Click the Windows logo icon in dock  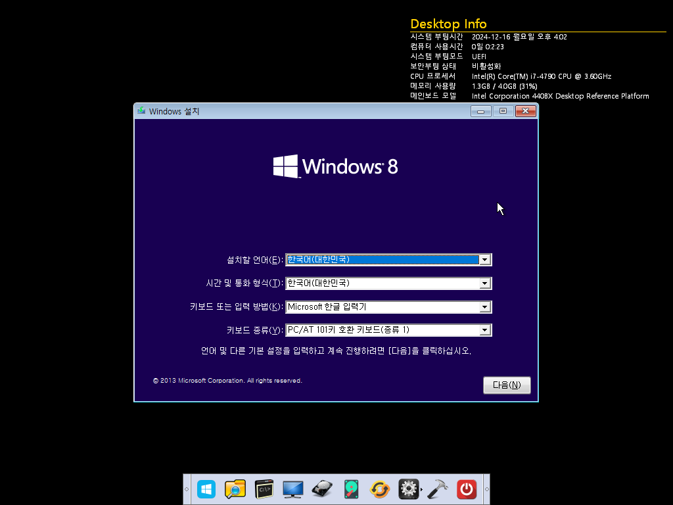pyautogui.click(x=206, y=489)
